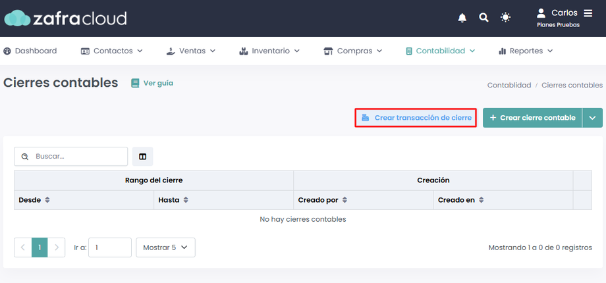Click the Cierres contables page title
This screenshot has height=283, width=606.
tap(61, 83)
